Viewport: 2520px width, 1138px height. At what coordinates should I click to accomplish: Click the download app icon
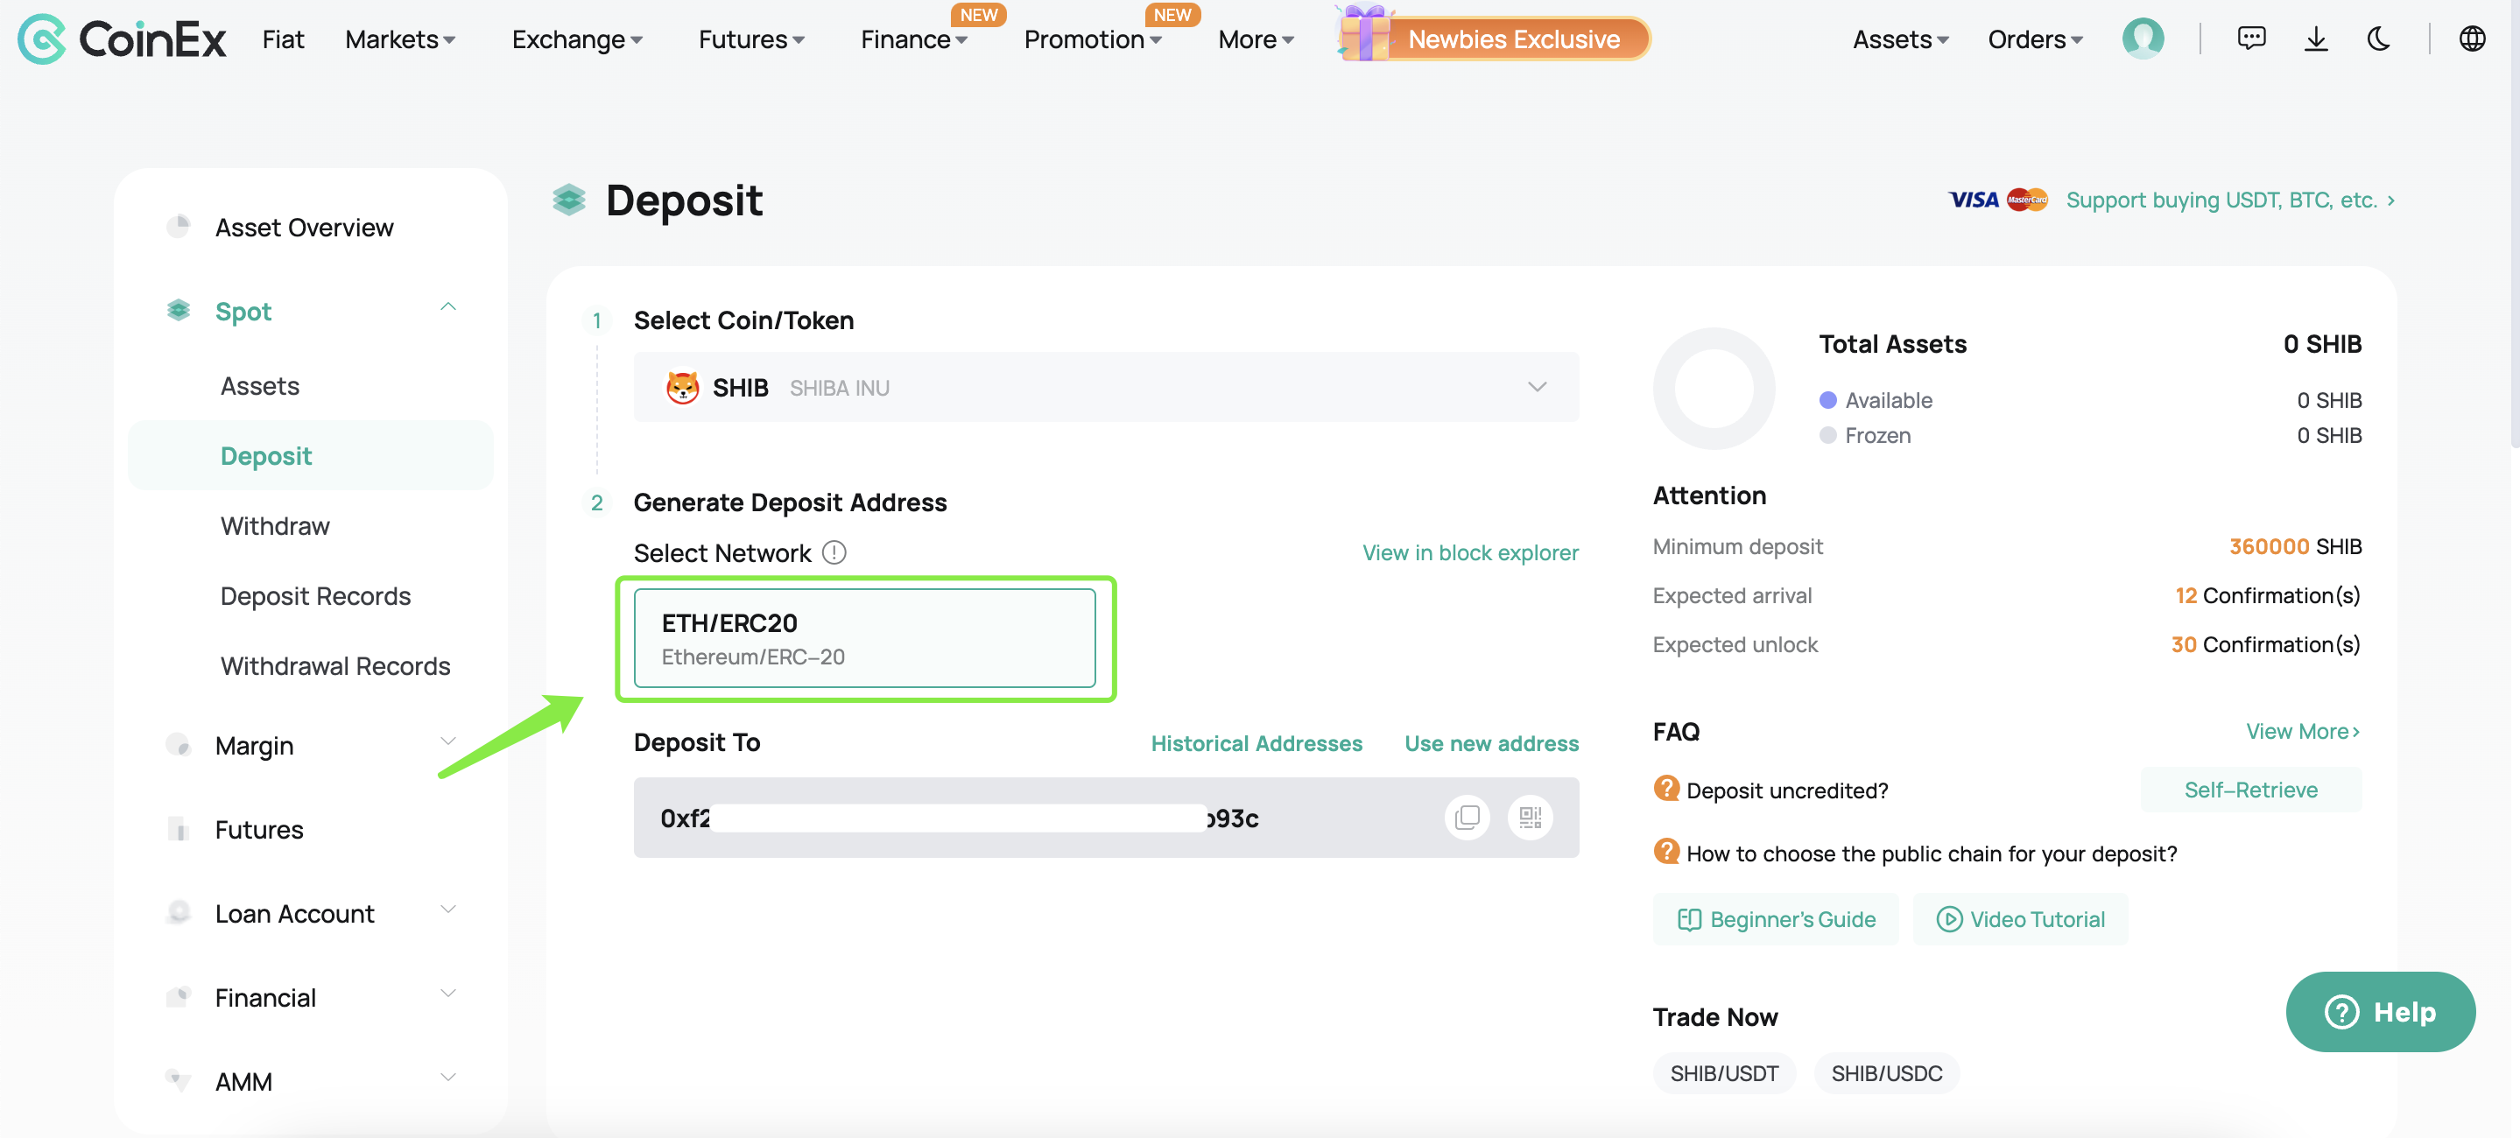tap(2315, 39)
